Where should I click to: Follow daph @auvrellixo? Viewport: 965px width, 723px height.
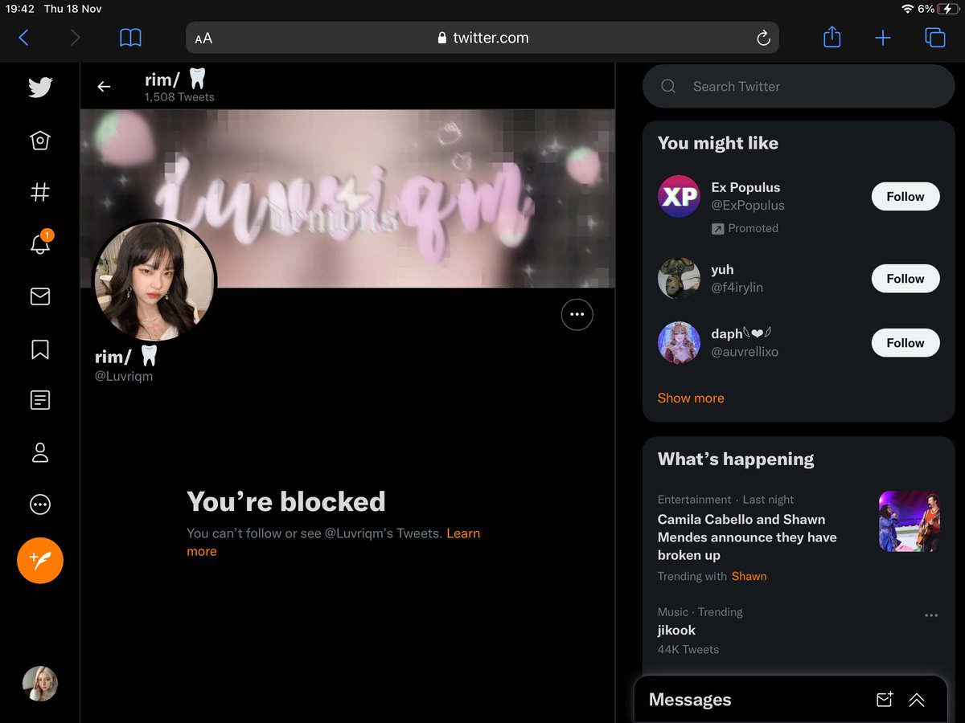click(x=905, y=343)
